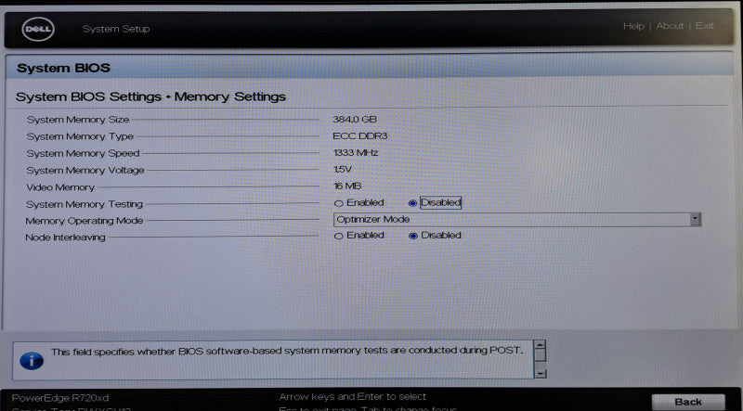Click the ECC DDR3 value

[x=359, y=135]
